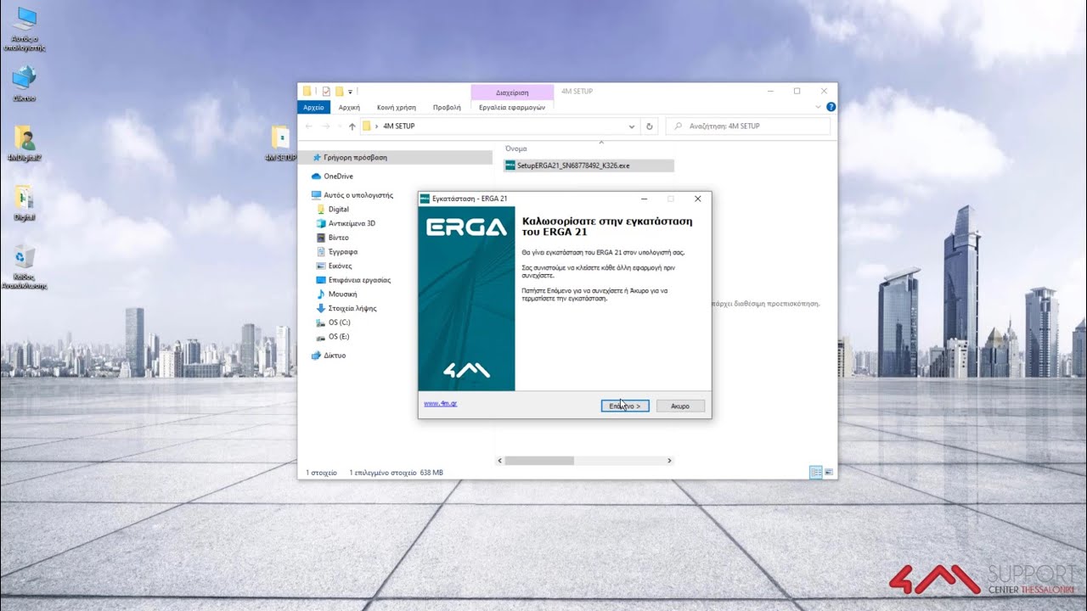Click Properties icon in Explorer quick access toolbar
The image size is (1087, 611).
point(326,91)
